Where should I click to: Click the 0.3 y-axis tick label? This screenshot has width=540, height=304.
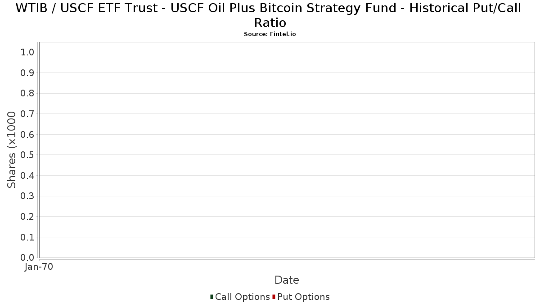pos(27,196)
